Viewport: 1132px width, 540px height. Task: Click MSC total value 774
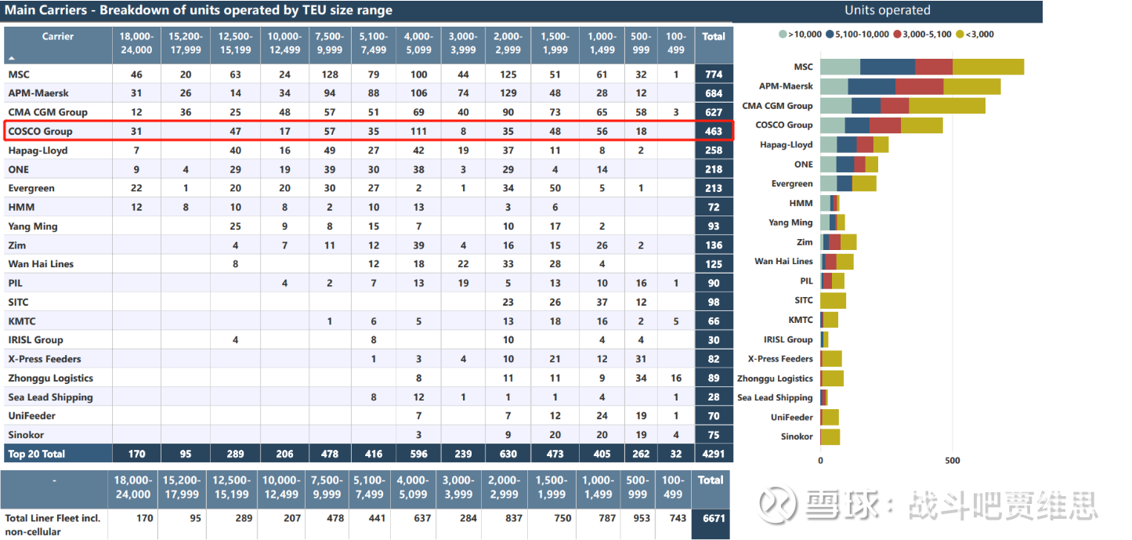pyautogui.click(x=714, y=74)
